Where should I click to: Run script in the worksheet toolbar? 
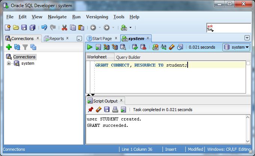click(98, 47)
